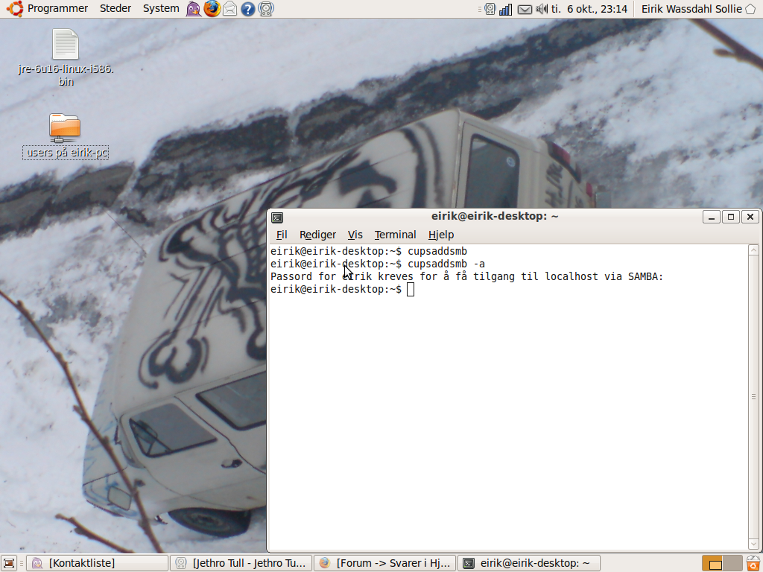Open the Steder places menu
This screenshot has width=763, height=572.
pos(115,9)
